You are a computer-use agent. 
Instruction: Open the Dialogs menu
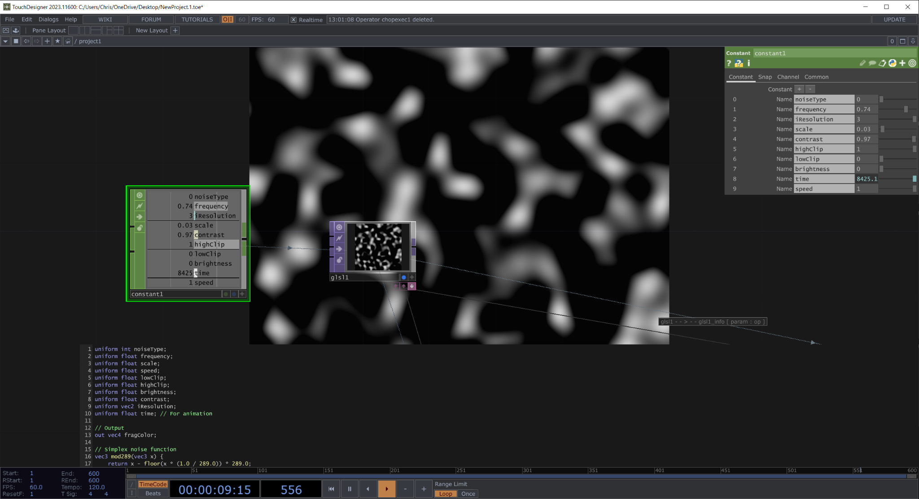coord(48,20)
